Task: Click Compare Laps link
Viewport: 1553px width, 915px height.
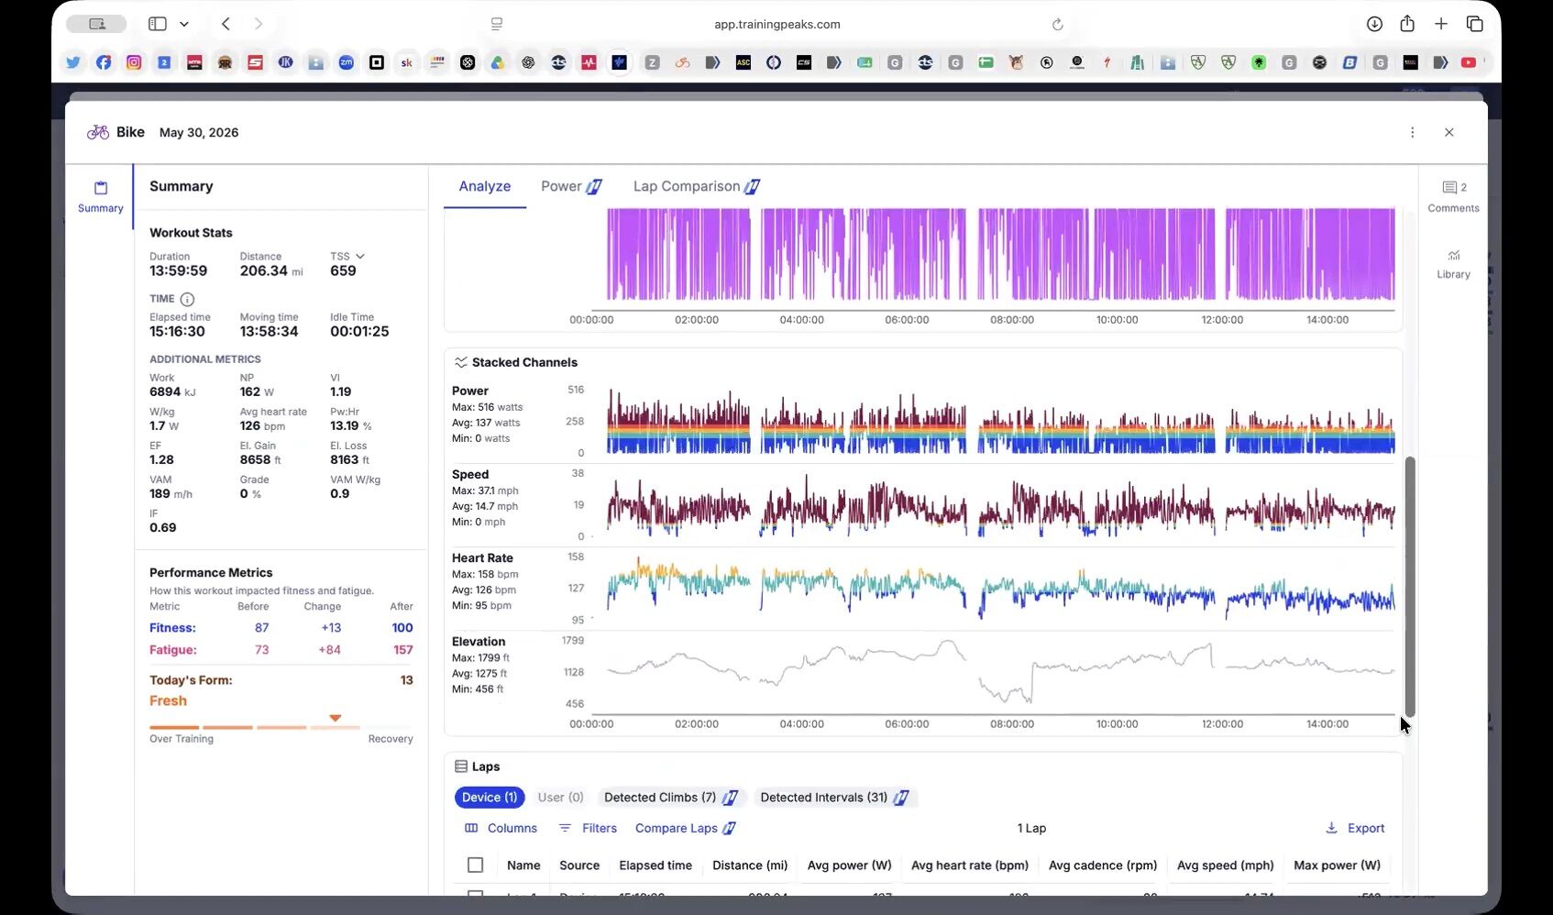Action: click(685, 828)
